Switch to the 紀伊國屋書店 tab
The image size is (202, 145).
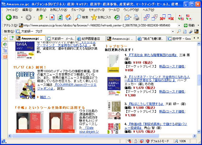click(91, 38)
